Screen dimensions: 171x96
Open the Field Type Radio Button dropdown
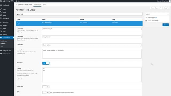92,45
